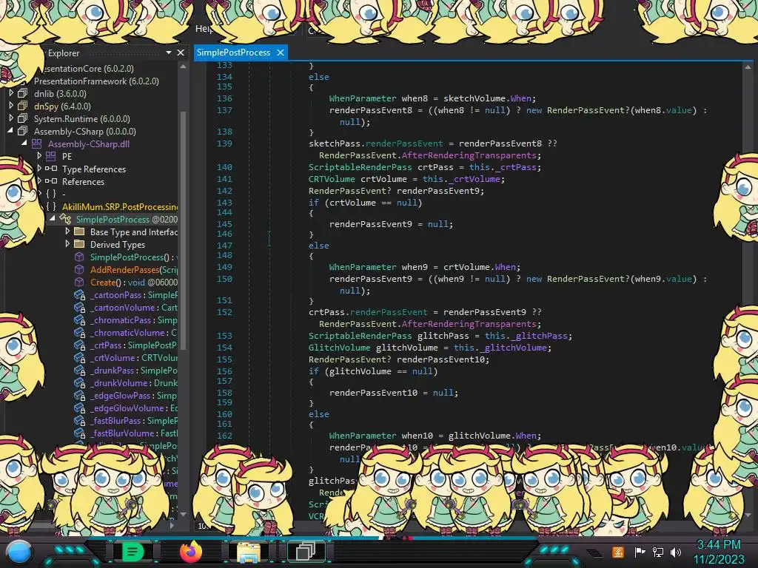Click the orange Java tray icon
758x568 pixels.
coord(618,552)
